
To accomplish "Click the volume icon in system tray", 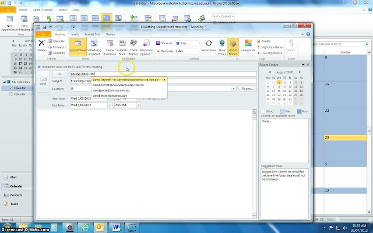I will tap(344, 228).
